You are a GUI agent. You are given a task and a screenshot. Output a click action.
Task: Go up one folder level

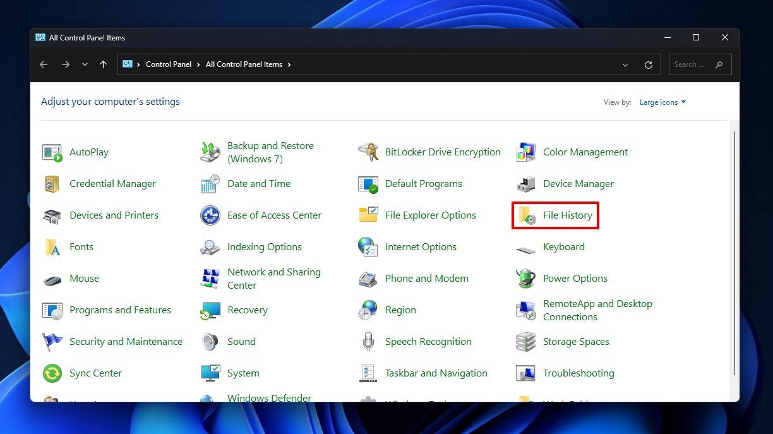[x=103, y=64]
